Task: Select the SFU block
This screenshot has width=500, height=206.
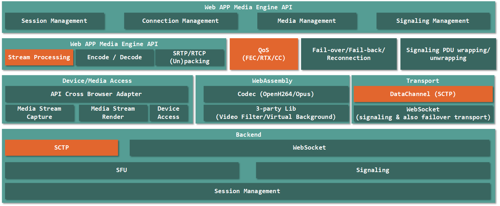Action: (122, 170)
